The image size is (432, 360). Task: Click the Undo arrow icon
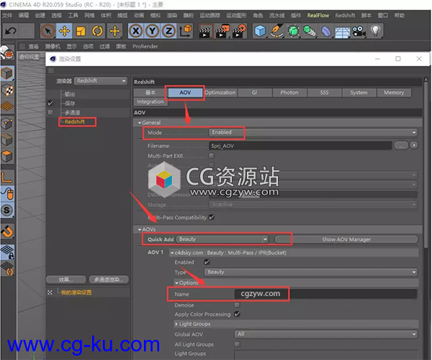coord(11,31)
